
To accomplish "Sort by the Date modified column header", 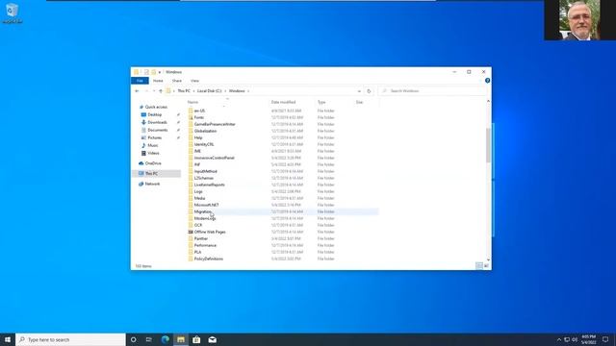I will 283,103.
